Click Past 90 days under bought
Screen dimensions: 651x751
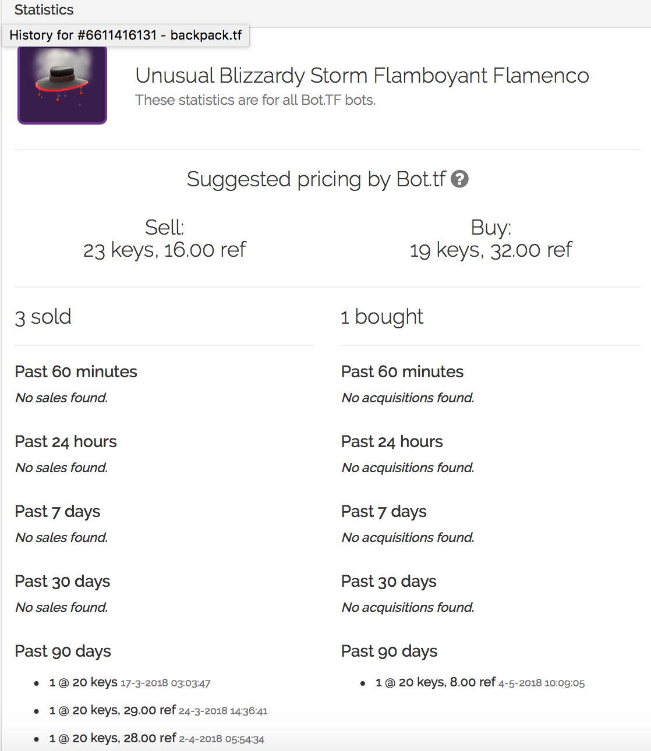pyautogui.click(x=389, y=651)
